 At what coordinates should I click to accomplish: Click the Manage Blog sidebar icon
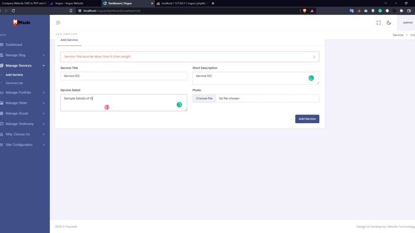(x=1, y=55)
